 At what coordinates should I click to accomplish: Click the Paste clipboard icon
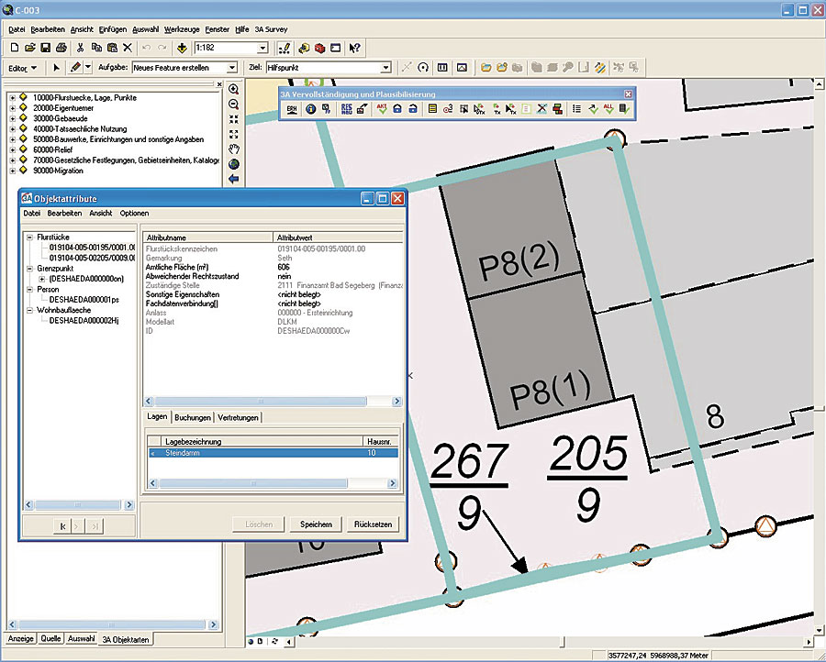coord(112,48)
